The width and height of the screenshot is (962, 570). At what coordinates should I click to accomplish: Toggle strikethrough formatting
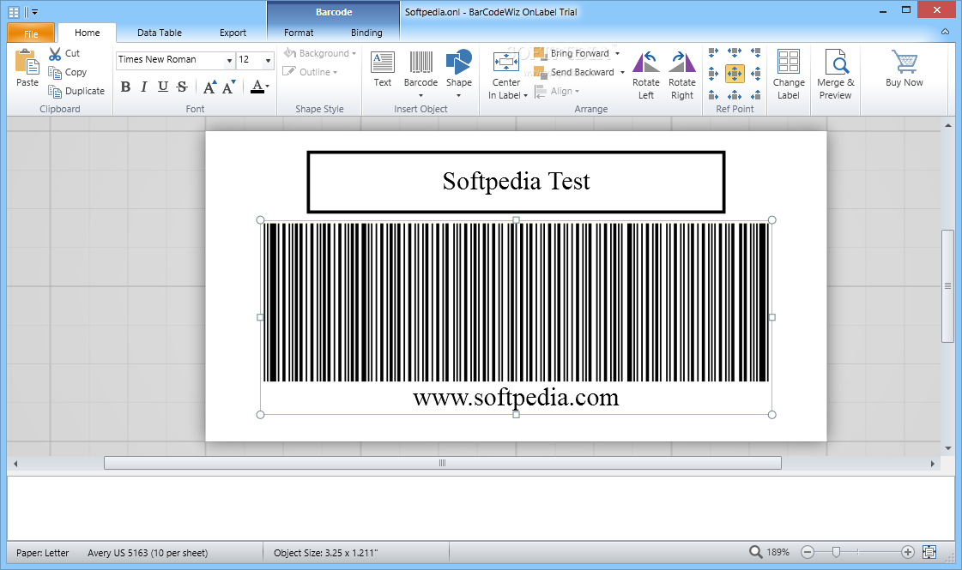tap(182, 87)
